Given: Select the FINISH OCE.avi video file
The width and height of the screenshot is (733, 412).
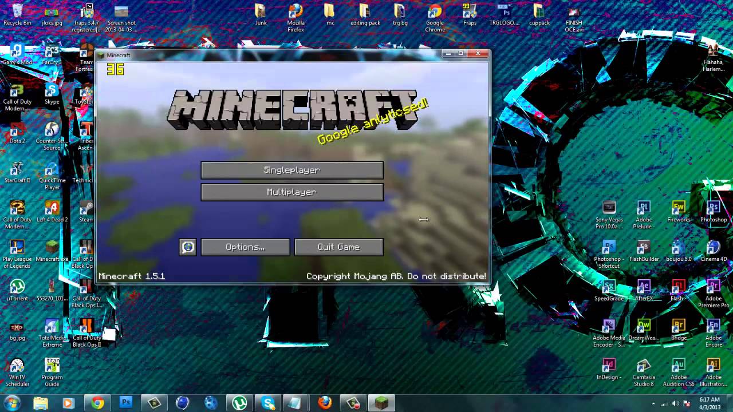Looking at the screenshot, I should pyautogui.click(x=574, y=18).
